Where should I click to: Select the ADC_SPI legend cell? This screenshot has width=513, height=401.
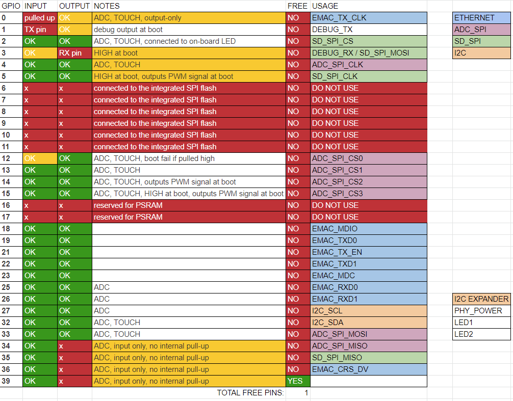[x=481, y=30]
